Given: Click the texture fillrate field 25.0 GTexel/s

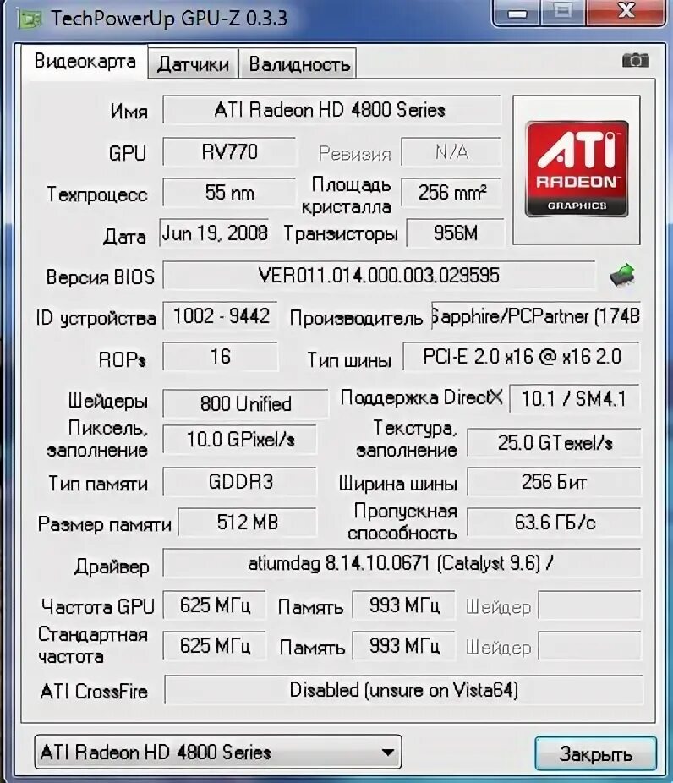Looking at the screenshot, I should click(x=554, y=442).
